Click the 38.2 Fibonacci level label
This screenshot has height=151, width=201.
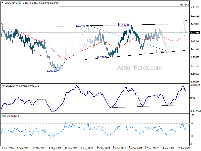tap(187, 21)
